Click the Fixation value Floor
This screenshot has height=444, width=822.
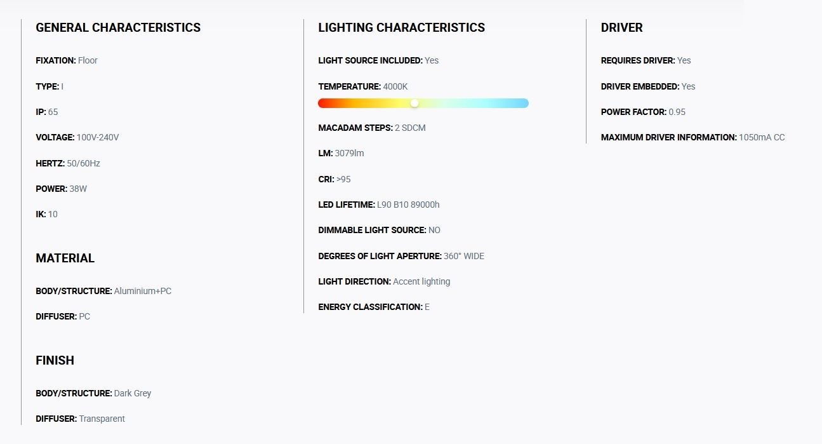[x=88, y=61]
